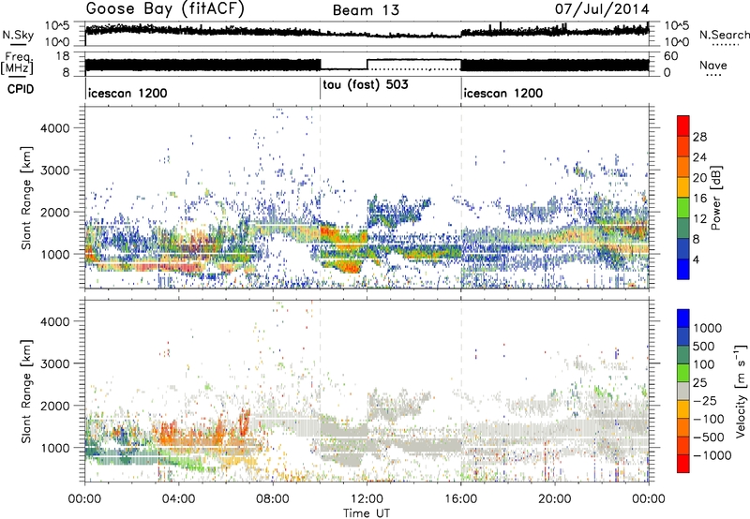
Task: Pick the Velocity segment between 100 and 500
Action: point(683,355)
